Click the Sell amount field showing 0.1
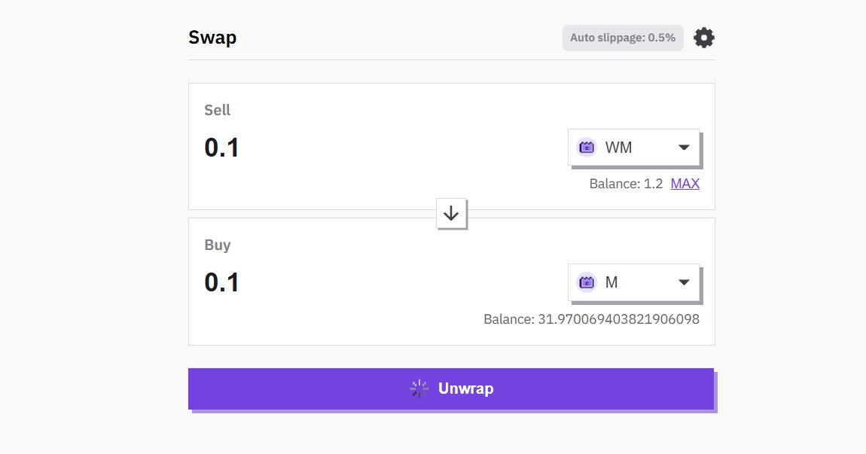The height and width of the screenshot is (454, 866). (222, 148)
